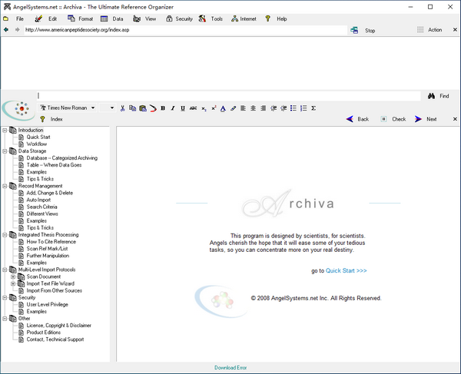This screenshot has width=461, height=374.
Task: Click the browser forward arrow
Action: point(18,30)
